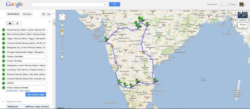Click the blue search magnifier button
Viewport: 250px width, 109px height.
coord(115,4)
